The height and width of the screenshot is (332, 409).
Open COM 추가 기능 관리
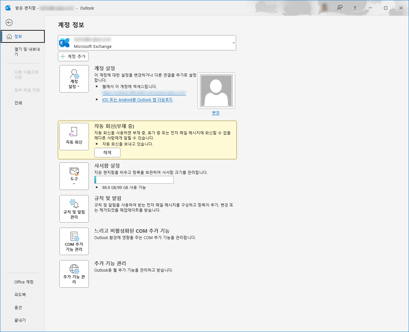click(74, 241)
